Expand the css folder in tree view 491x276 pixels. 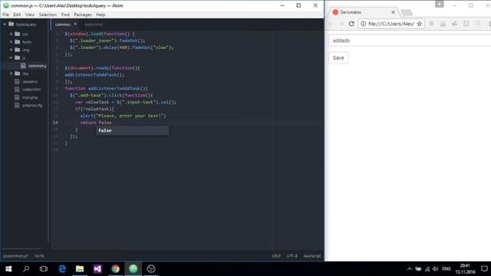coord(12,34)
